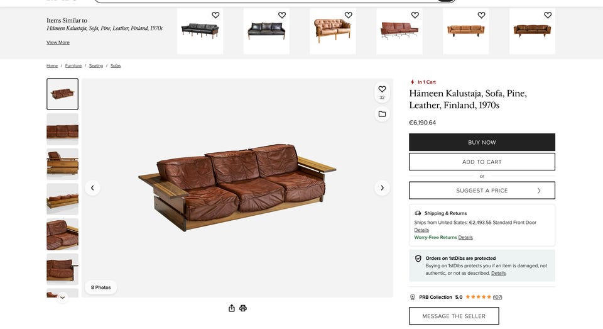This screenshot has width=603, height=329.
Task: Click the print icon below image
Action: coord(243,308)
